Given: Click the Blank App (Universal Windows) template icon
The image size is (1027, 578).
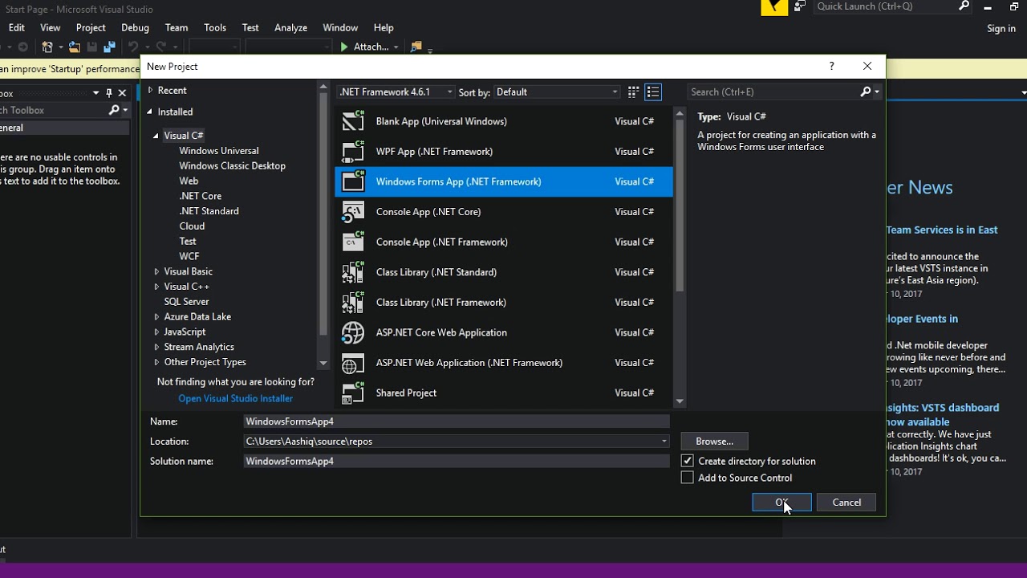Looking at the screenshot, I should [353, 121].
